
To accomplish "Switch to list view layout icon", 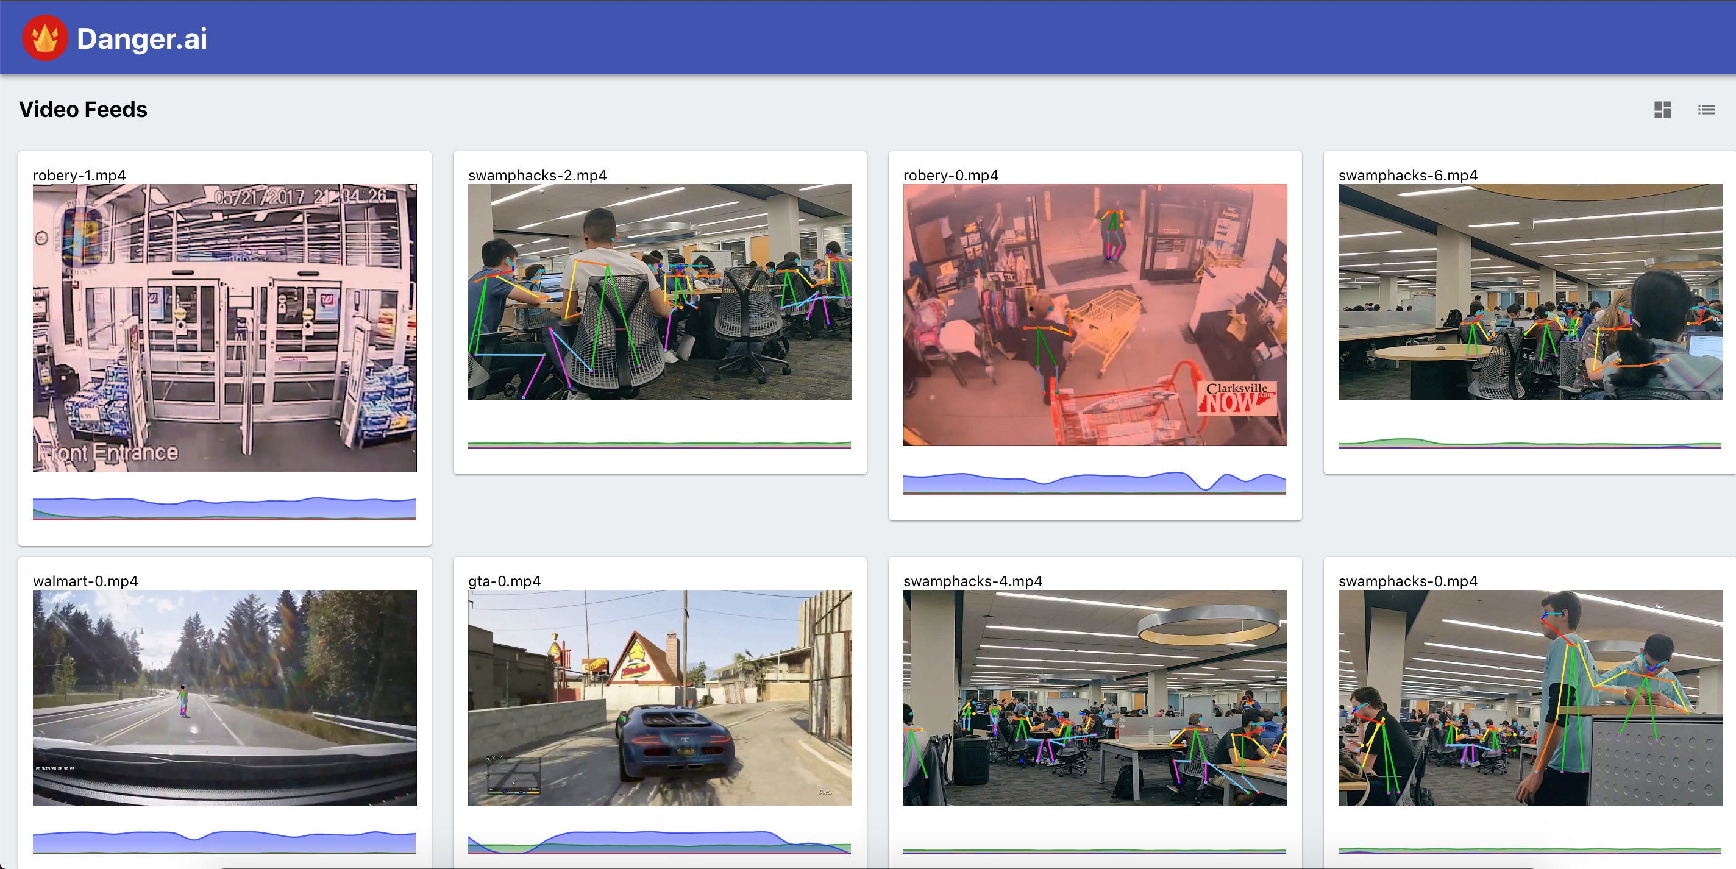I will click(x=1706, y=110).
